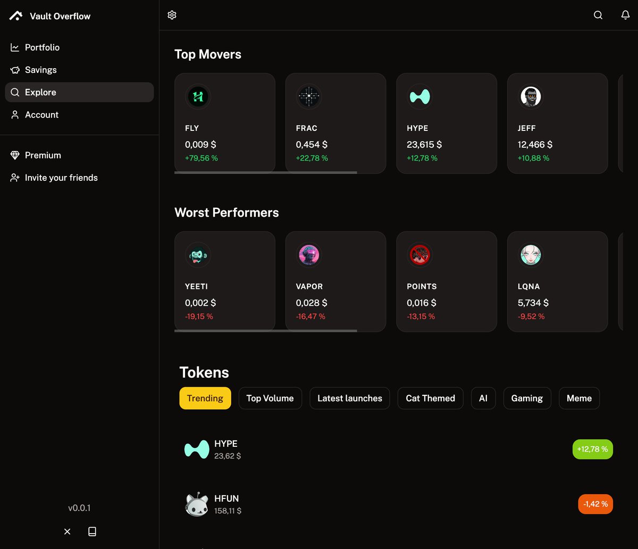The image size is (638, 549).
Task: Open the X social link icon
Action: 67,531
